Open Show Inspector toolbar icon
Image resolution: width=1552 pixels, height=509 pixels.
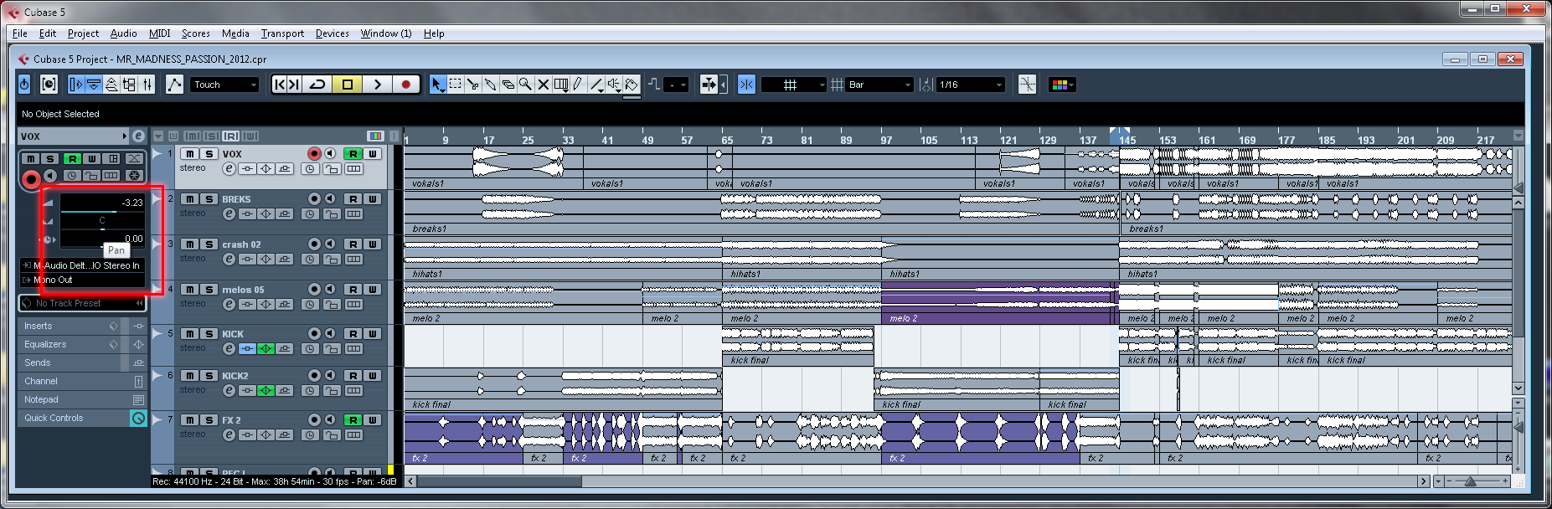pyautogui.click(x=76, y=85)
